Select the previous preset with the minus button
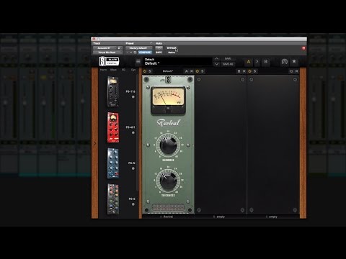The width and height of the screenshot is (346, 259). click(128, 53)
